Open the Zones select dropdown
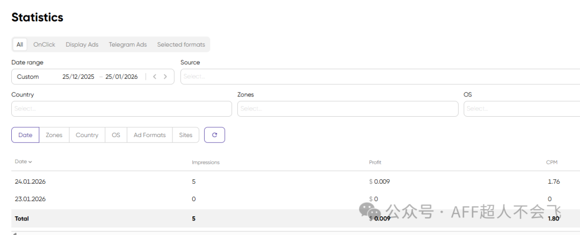580x235 pixels. pos(347,109)
